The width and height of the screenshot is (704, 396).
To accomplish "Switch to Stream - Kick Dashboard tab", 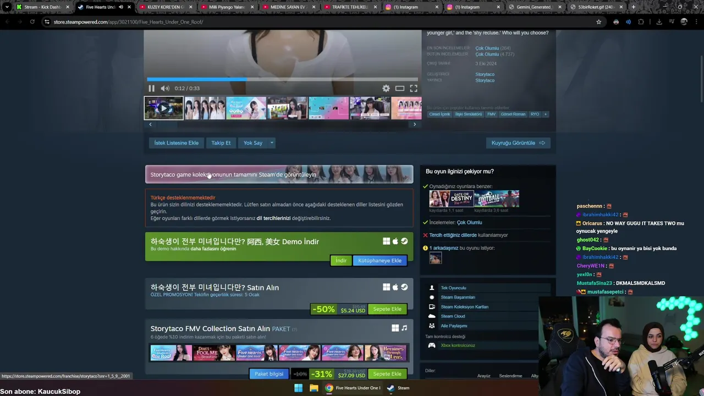I will point(43,7).
